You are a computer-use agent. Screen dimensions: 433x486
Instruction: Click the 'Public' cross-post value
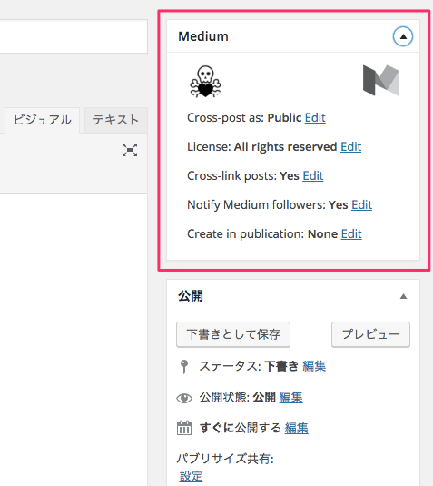tap(284, 118)
